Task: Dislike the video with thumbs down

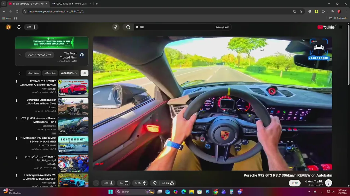Action: [155, 183]
